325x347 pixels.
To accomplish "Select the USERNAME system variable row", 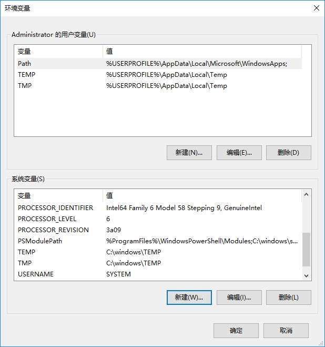I will [x=159, y=274].
